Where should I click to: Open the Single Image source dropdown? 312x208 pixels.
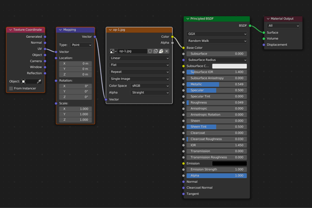pos(139,79)
